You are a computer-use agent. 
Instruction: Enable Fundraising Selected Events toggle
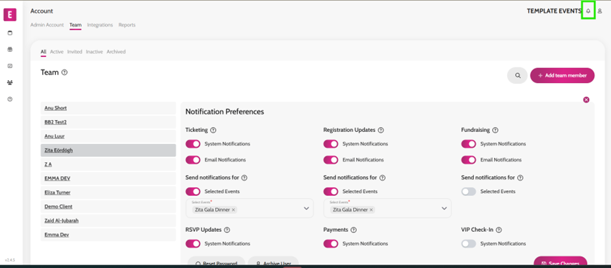[x=469, y=191]
